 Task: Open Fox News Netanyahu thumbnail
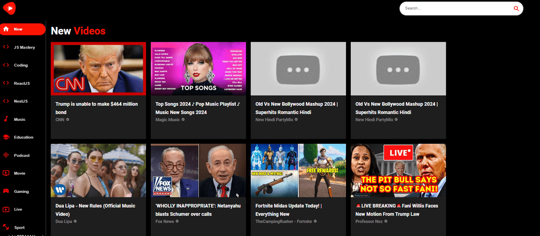pyautogui.click(x=198, y=170)
